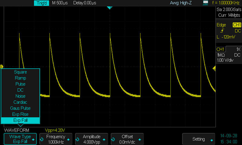
Task: Select the highlighted Exp Fall entry in the list
Action: (20, 120)
